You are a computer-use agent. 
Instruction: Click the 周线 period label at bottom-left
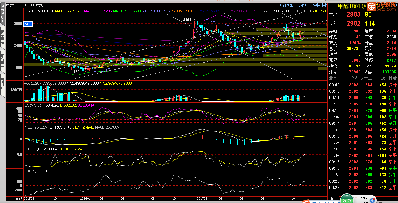19,199
